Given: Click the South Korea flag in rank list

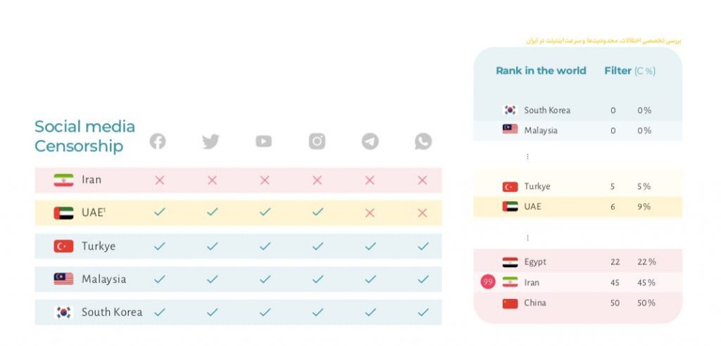Looking at the screenshot, I should click(510, 110).
